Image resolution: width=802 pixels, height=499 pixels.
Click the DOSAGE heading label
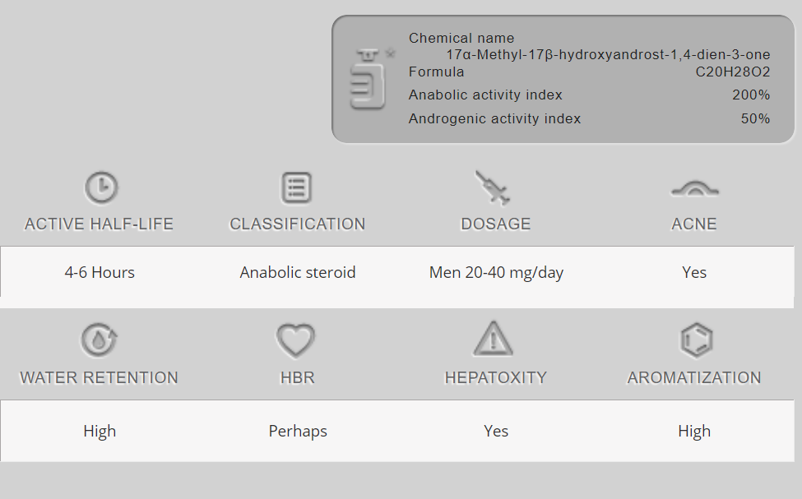point(496,224)
